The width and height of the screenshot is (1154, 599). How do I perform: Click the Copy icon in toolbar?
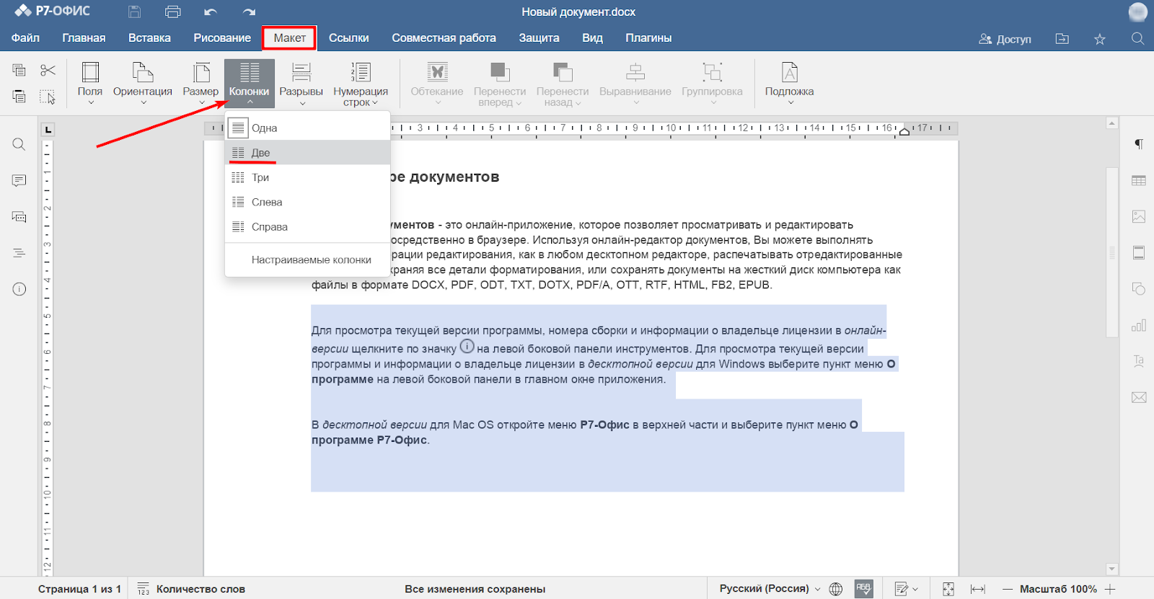19,70
